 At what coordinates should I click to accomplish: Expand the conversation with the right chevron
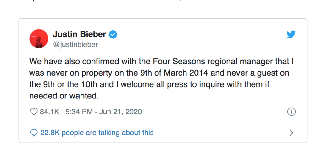pyautogui.click(x=291, y=133)
